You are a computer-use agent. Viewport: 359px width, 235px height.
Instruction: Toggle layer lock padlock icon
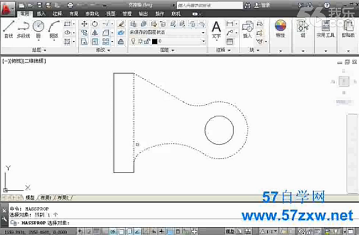pyautogui.click(x=147, y=41)
